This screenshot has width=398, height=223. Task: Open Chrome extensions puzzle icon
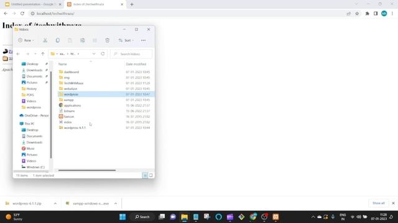click(x=367, y=14)
